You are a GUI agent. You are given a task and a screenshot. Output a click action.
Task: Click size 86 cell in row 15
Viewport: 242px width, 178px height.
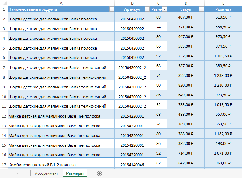pos(158,144)
